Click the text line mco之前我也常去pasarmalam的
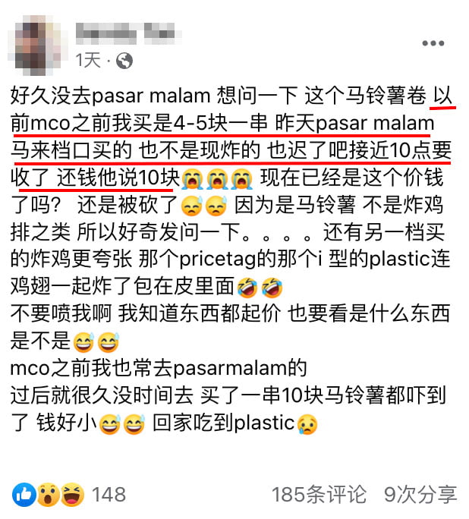Image resolution: width=469 pixels, height=519 pixels. [x=159, y=368]
